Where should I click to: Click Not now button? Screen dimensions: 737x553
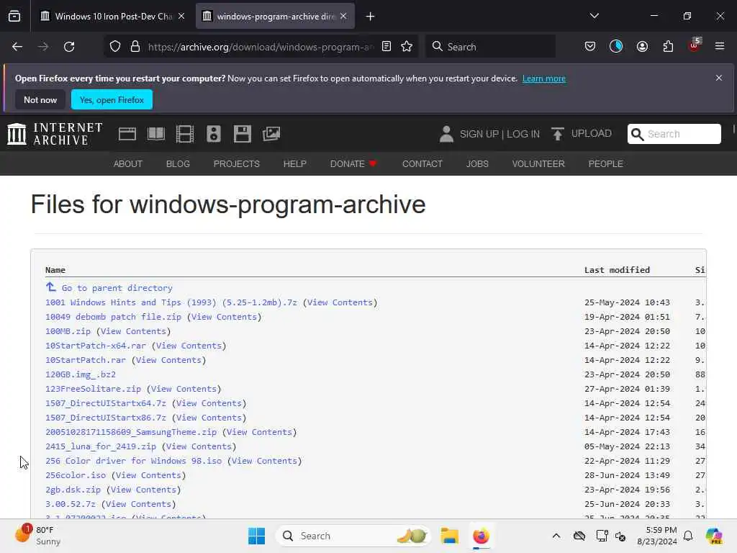tap(40, 99)
